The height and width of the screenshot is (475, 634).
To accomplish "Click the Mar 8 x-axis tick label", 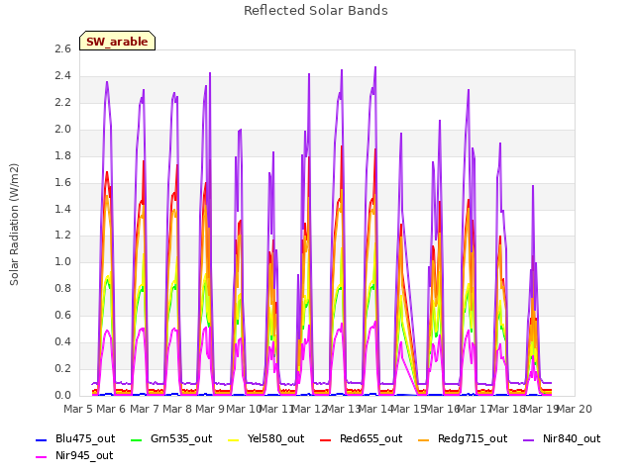I will click(177, 409).
